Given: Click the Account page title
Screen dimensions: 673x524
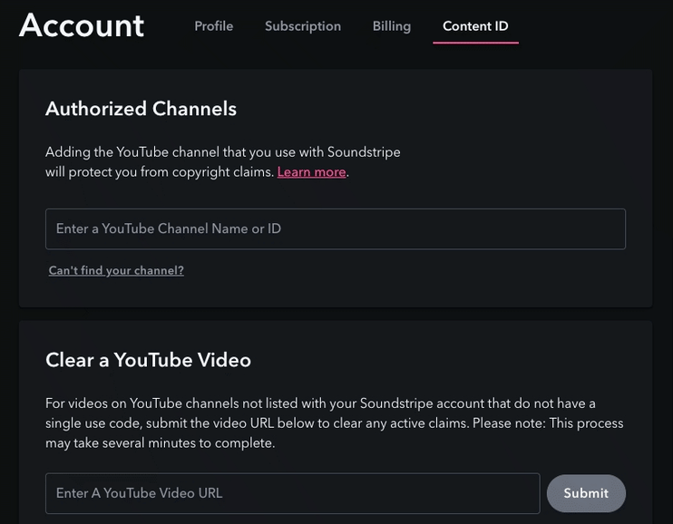Looking at the screenshot, I should (x=82, y=25).
